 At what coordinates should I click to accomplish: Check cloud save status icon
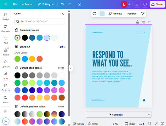tap(79, 4)
